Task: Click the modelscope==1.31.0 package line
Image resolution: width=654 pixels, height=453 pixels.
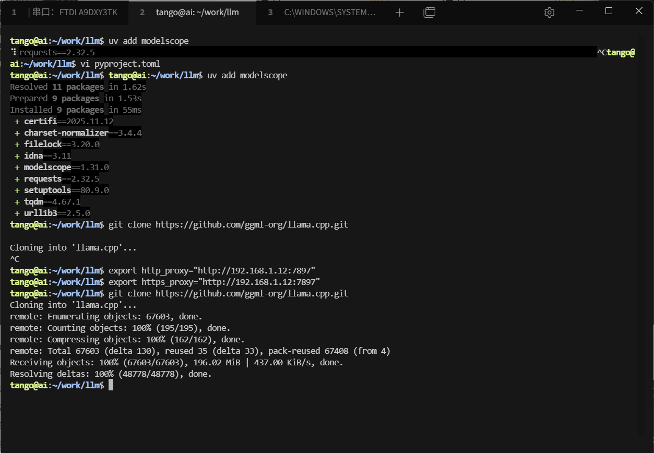Action: pyautogui.click(x=66, y=168)
